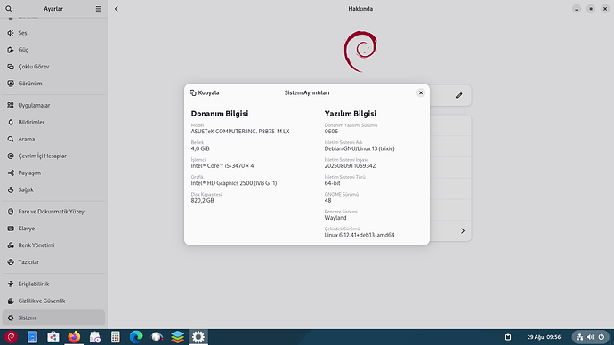The image size is (614, 345).
Task: Open the software store bag icon
Action: (x=53, y=337)
